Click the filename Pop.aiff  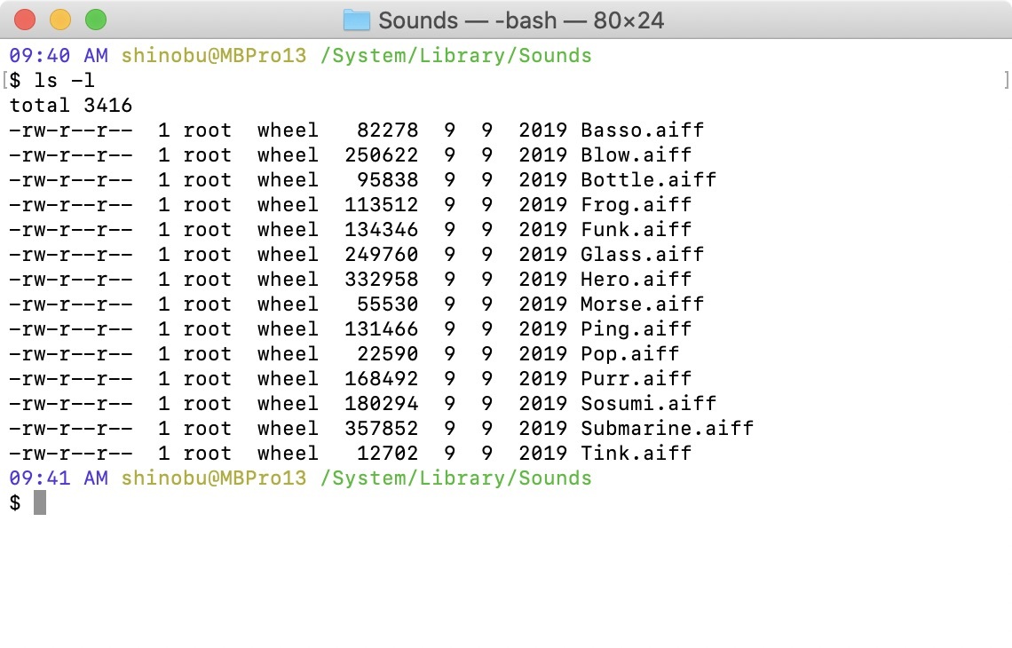(630, 353)
